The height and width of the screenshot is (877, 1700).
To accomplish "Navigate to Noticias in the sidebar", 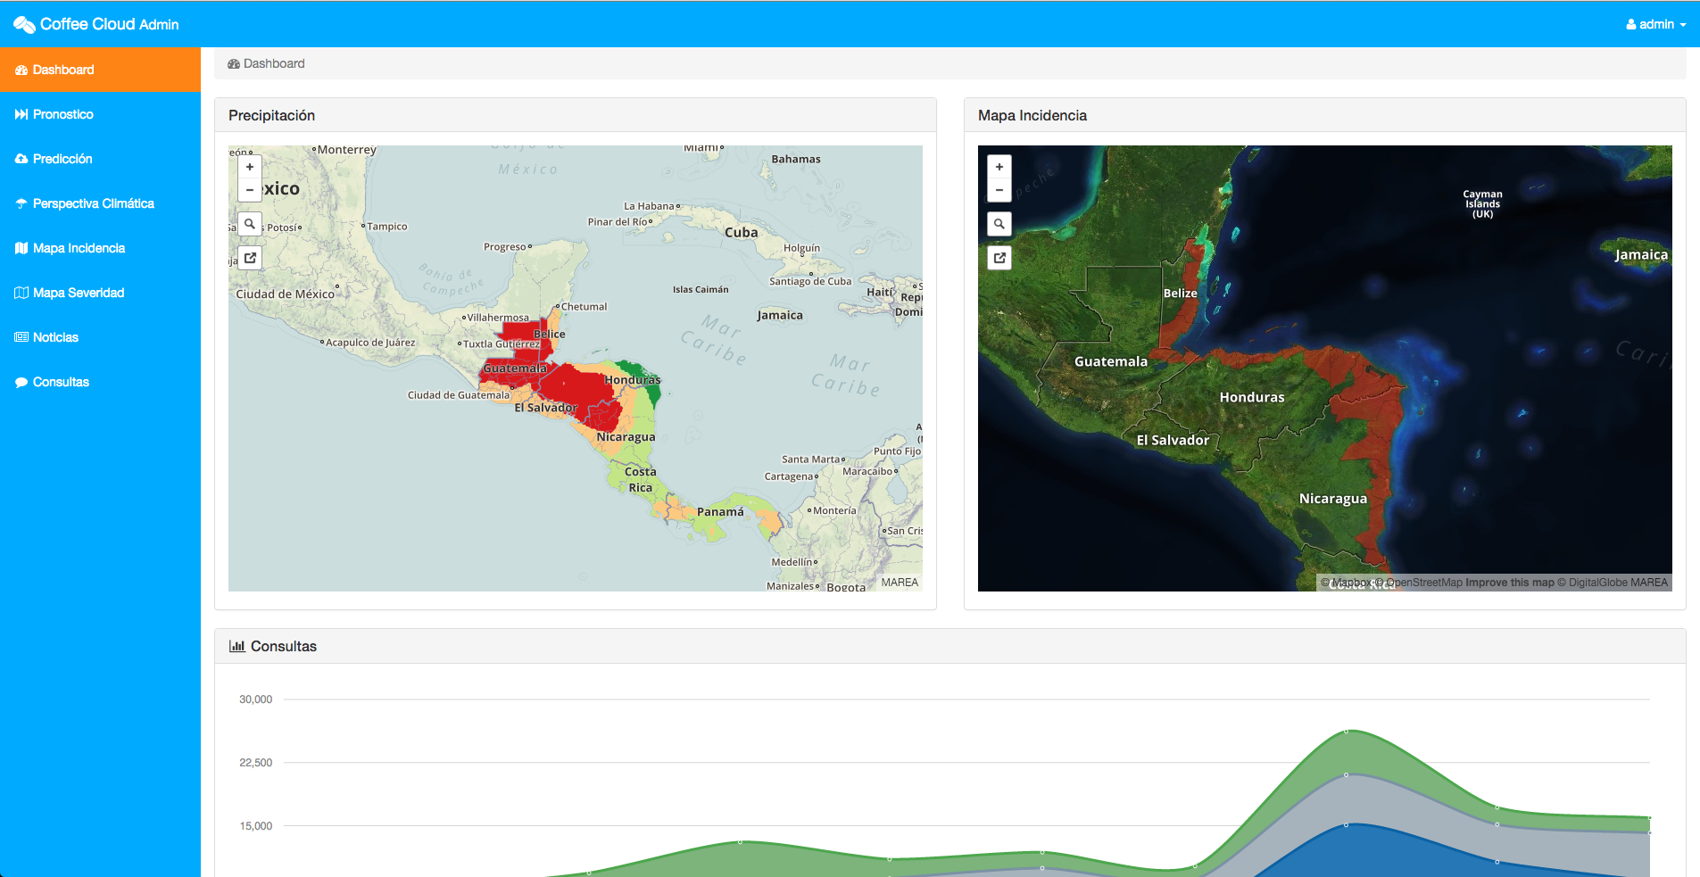I will coord(55,337).
